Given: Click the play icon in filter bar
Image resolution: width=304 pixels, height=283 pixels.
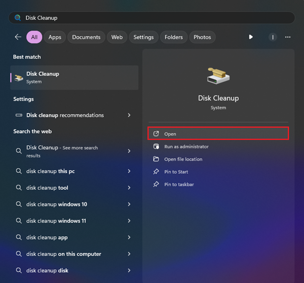Looking at the screenshot, I should coord(251,37).
